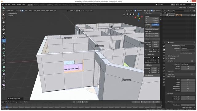
Task: Expand the Collection tree item
Action: tap(165, 15)
